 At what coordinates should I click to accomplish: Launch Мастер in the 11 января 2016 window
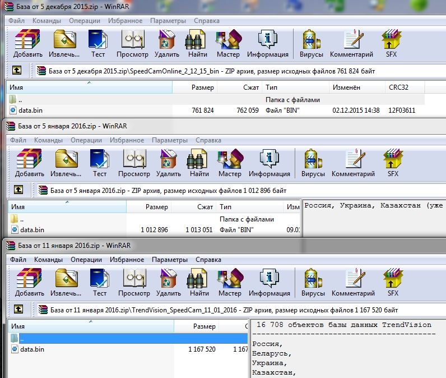pos(230,282)
